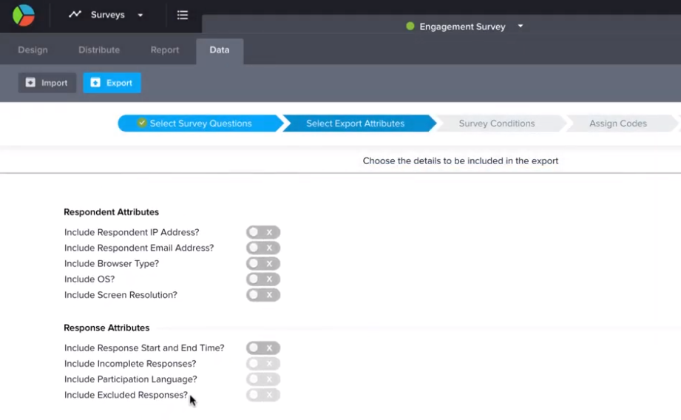Click the Export button
This screenshot has width=681, height=420.
click(x=112, y=83)
